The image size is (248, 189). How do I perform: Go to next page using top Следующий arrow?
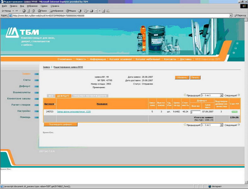pyautogui.click(x=239, y=95)
